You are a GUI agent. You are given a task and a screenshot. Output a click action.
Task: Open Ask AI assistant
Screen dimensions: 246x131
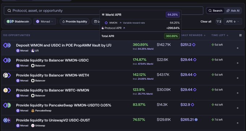(233, 10)
